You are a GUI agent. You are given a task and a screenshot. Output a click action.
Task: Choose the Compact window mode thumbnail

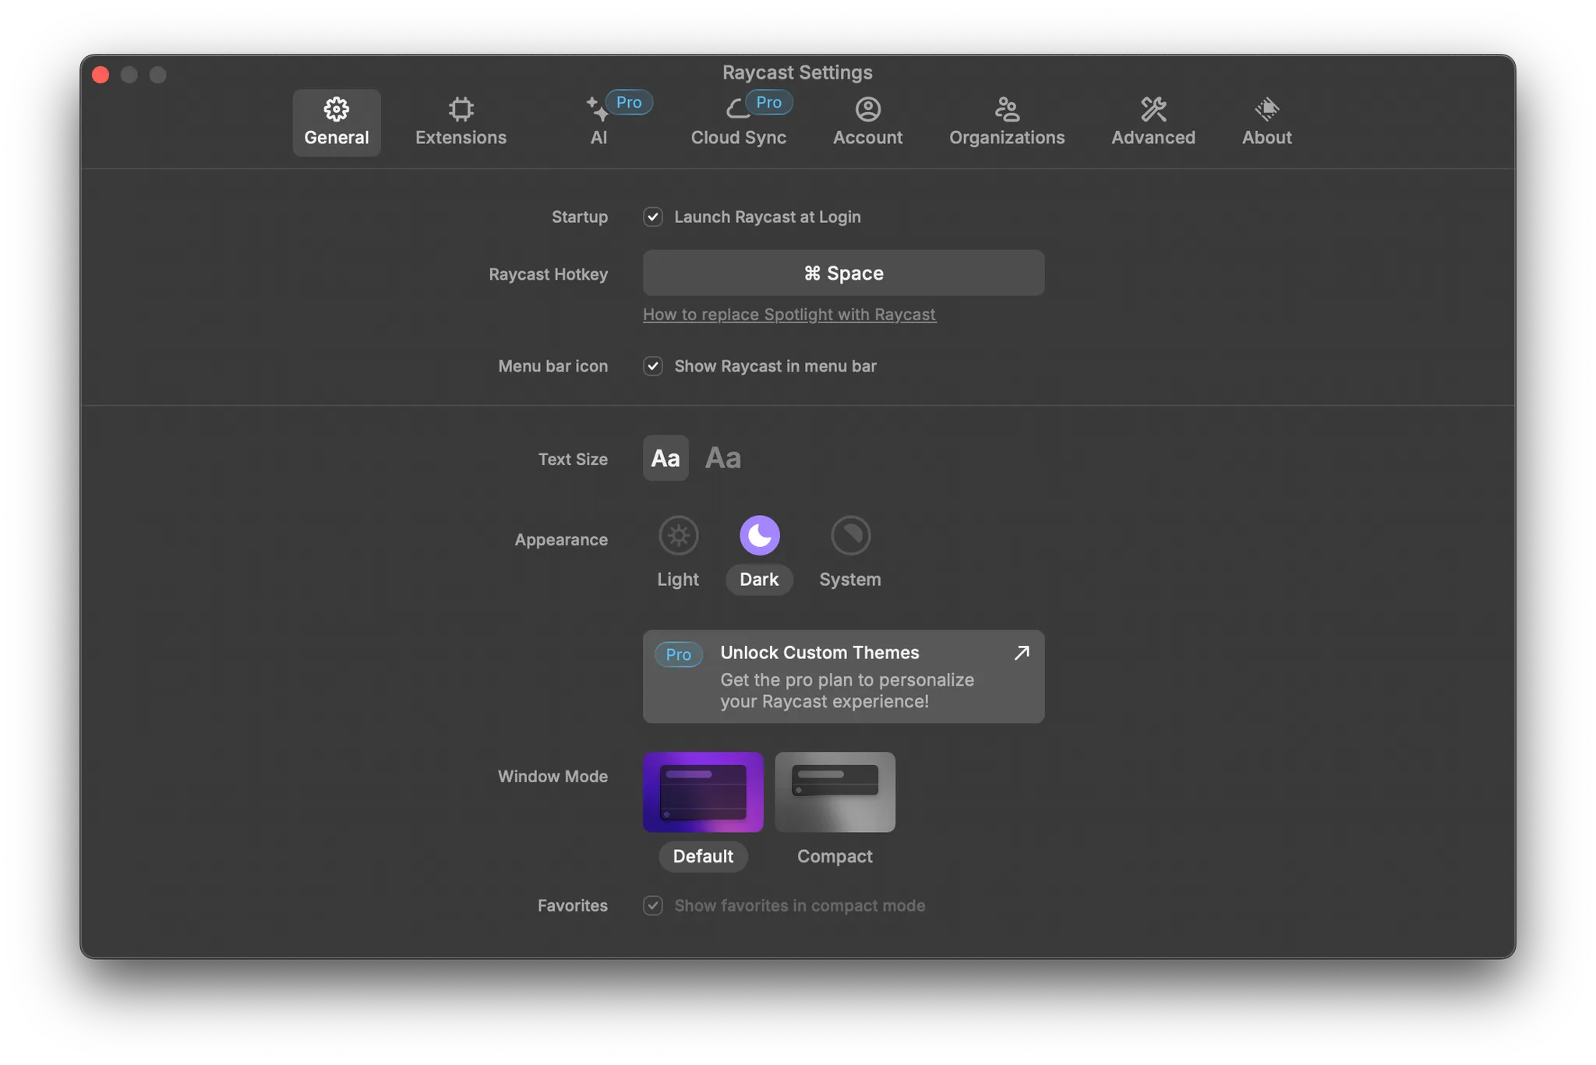(835, 792)
